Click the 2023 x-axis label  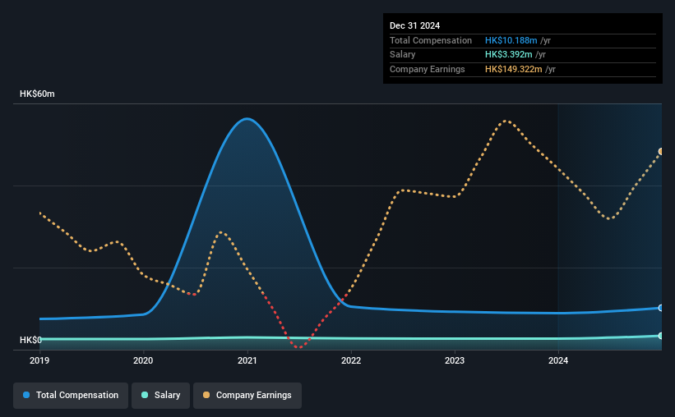[455, 360]
